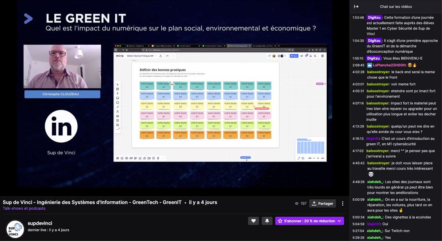This screenshot has height=241, width=442.
Task: Select the Miro frame tool in the video
Action: [x=118, y=120]
